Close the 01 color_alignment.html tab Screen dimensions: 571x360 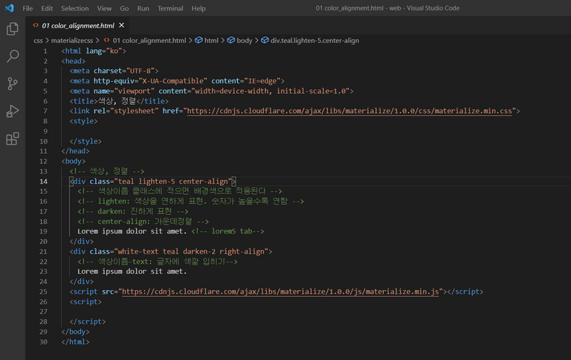(122, 25)
